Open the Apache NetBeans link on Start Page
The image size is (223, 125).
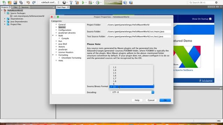[x=183, y=70]
